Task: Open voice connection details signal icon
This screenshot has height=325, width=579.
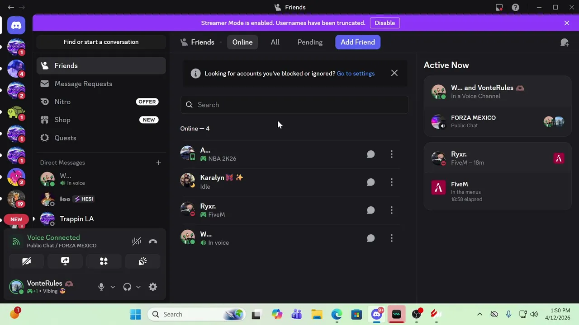Action: (16, 241)
